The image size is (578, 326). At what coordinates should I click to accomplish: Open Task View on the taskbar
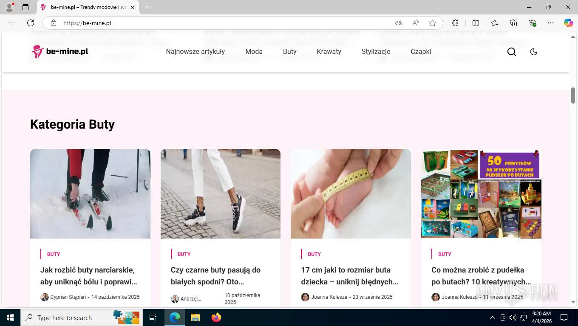(x=153, y=318)
